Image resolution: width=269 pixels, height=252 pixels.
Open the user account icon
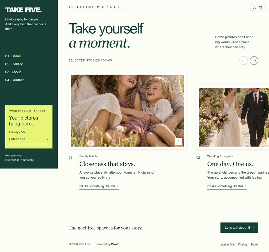pyautogui.click(x=254, y=8)
